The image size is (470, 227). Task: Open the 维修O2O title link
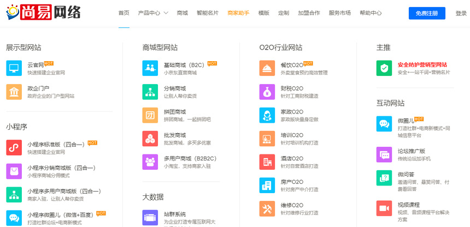pyautogui.click(x=292, y=205)
